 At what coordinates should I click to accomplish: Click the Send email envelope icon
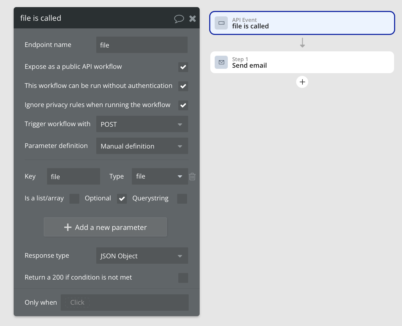tap(221, 62)
